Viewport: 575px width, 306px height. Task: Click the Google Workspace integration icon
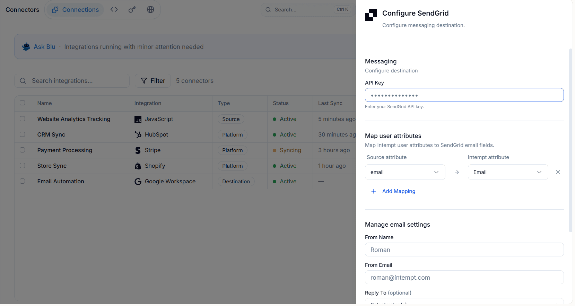pyautogui.click(x=138, y=182)
